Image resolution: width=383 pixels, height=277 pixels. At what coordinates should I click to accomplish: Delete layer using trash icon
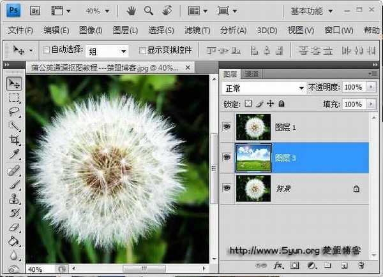pyautogui.click(x=361, y=265)
